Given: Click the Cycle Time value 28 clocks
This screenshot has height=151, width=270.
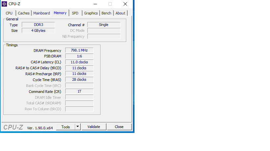Looking at the screenshot, I should pyautogui.click(x=79, y=79).
